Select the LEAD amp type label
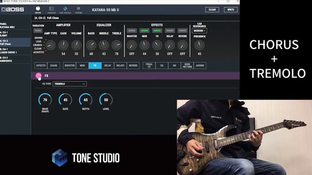 (x=39, y=41)
